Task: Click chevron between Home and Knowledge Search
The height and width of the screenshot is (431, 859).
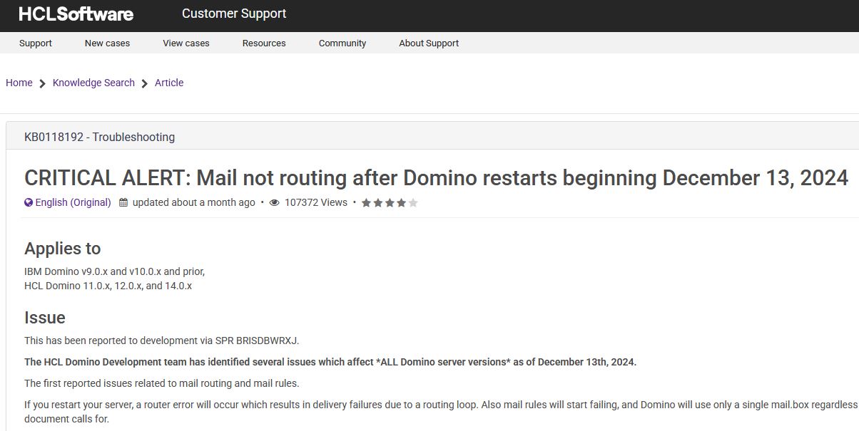Action: click(43, 83)
